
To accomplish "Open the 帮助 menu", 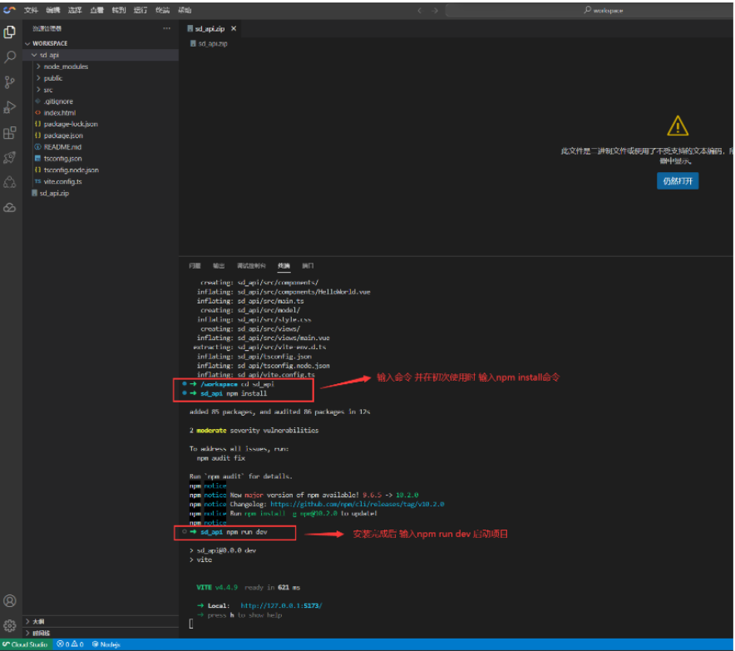I will [x=185, y=10].
